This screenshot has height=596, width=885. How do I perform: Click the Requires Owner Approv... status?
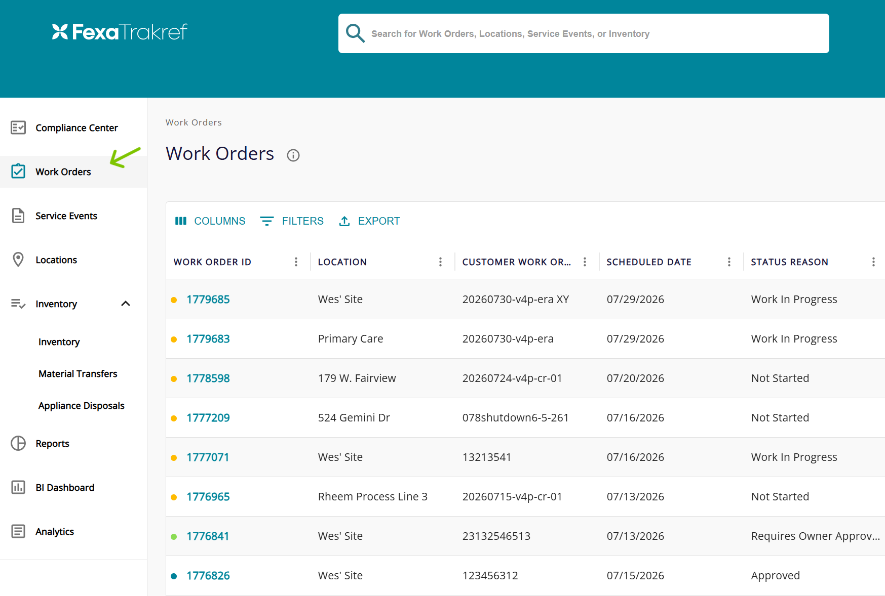(x=816, y=536)
